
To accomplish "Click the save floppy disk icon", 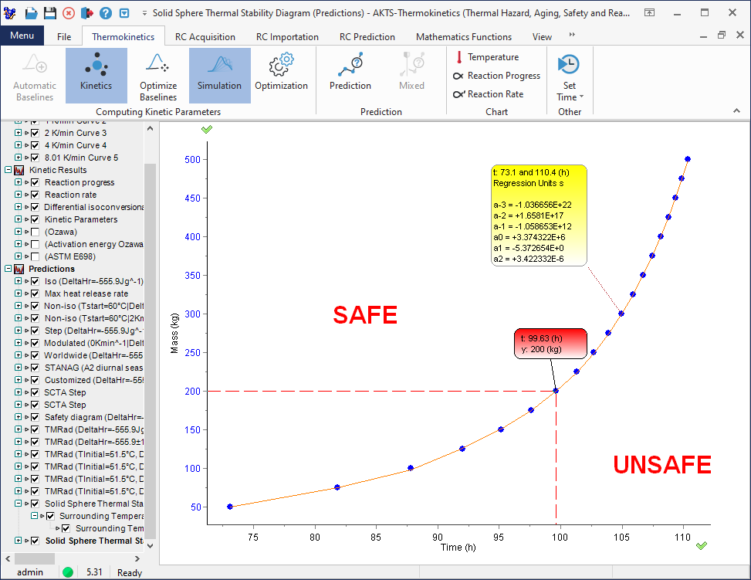I will 49,13.
